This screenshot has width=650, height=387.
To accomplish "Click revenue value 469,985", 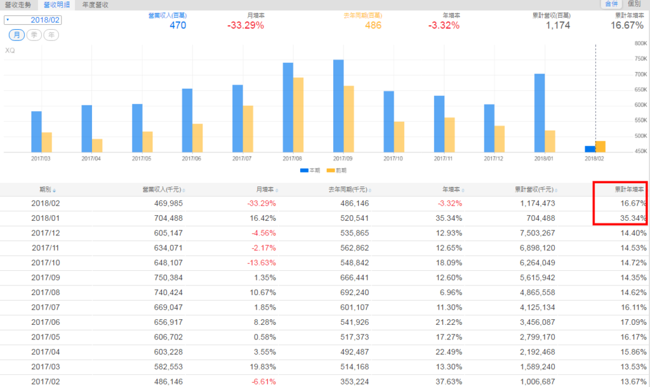I will point(168,204).
